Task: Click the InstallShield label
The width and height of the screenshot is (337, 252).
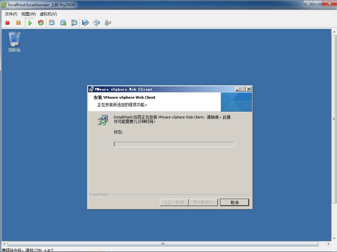Action: click(x=99, y=195)
